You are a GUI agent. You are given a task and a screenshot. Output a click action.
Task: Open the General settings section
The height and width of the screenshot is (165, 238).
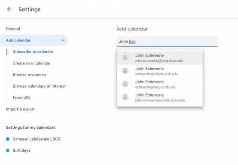click(x=13, y=29)
